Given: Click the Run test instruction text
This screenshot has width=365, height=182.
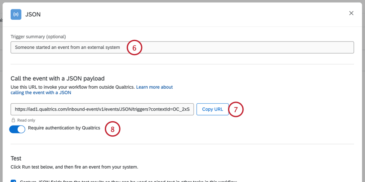Looking at the screenshot, I should tap(74, 167).
